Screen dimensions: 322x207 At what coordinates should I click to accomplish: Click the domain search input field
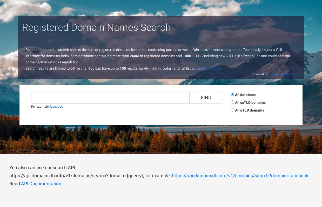110,98
